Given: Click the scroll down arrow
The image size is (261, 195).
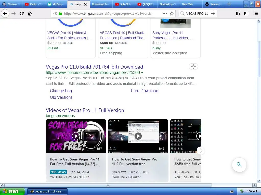Looking at the screenshot, I should [x=259, y=181].
